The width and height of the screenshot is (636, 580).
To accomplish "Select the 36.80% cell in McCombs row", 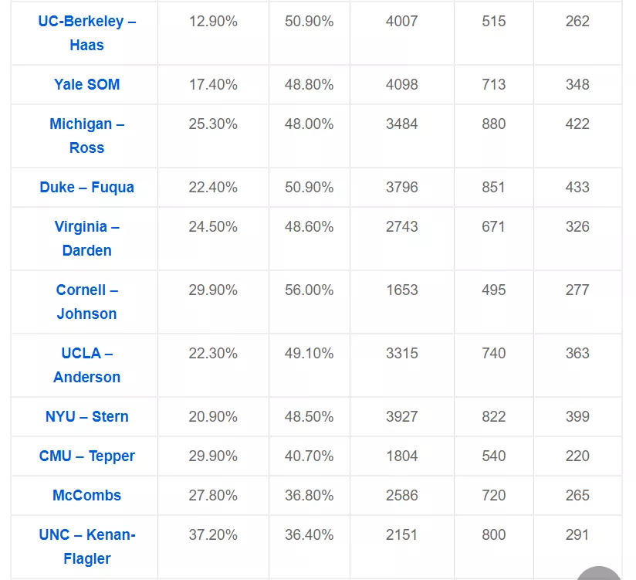I will (x=309, y=496).
